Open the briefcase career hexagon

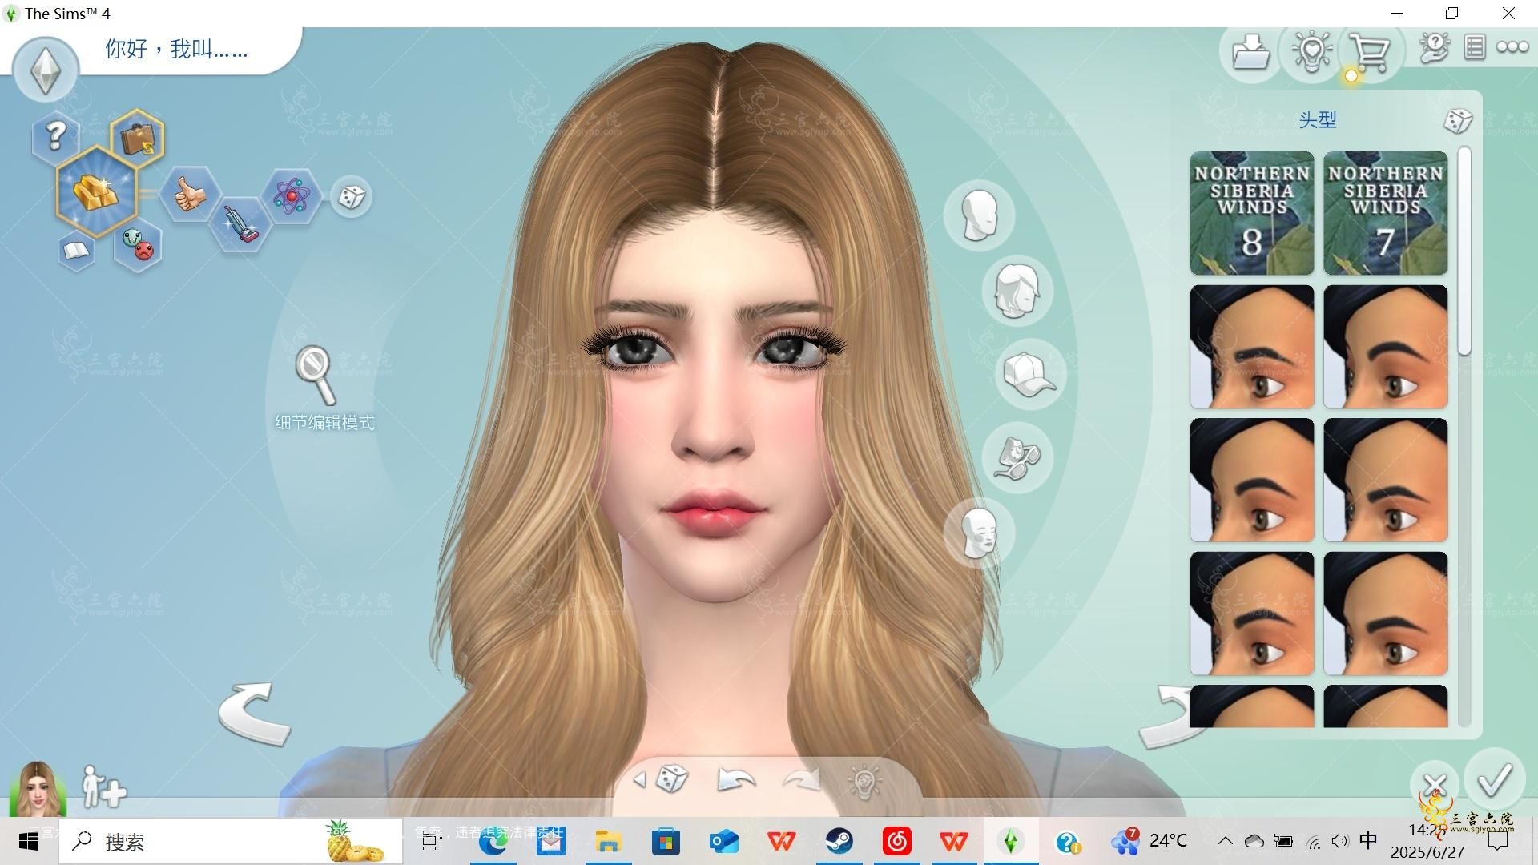pyautogui.click(x=138, y=137)
